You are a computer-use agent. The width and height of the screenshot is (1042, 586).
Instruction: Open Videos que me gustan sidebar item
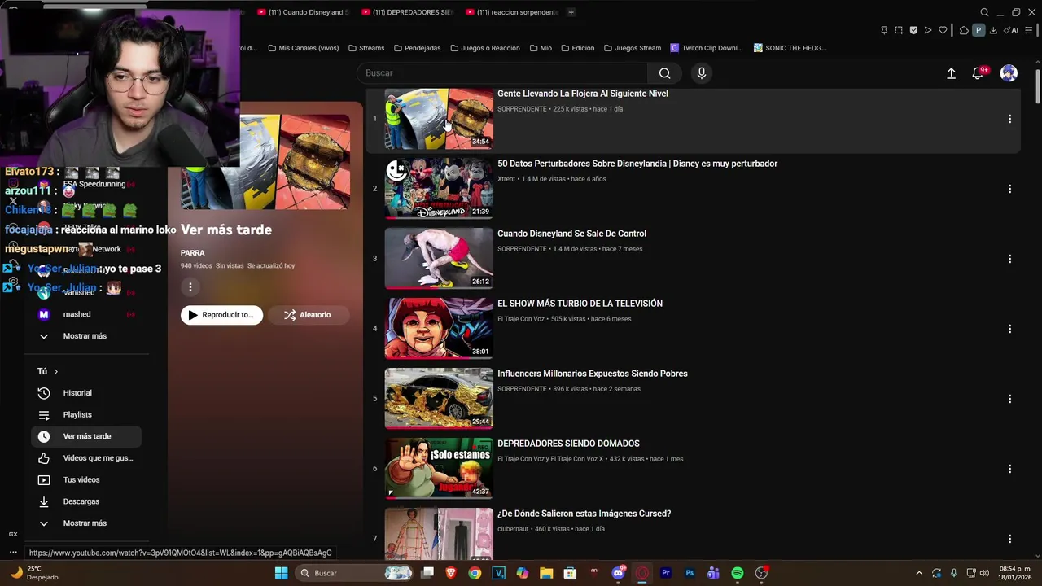(86, 458)
